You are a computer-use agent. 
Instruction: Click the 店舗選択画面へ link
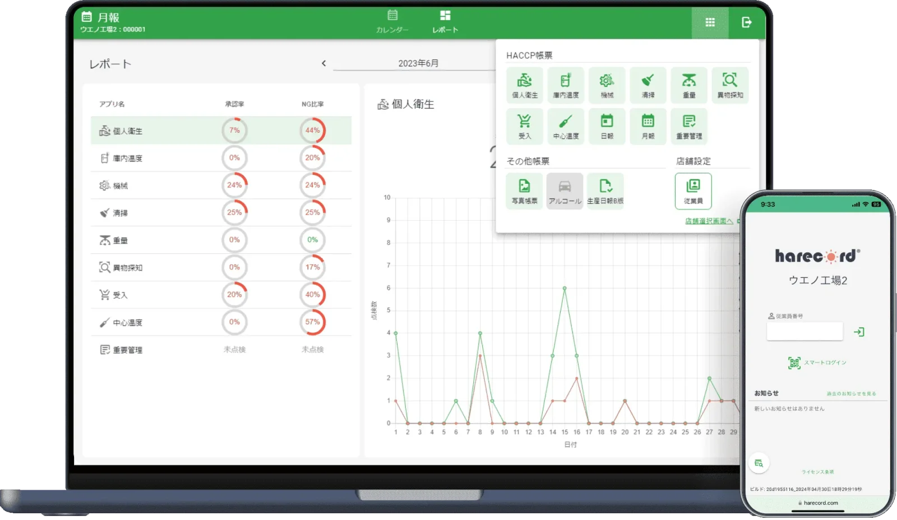[709, 221]
